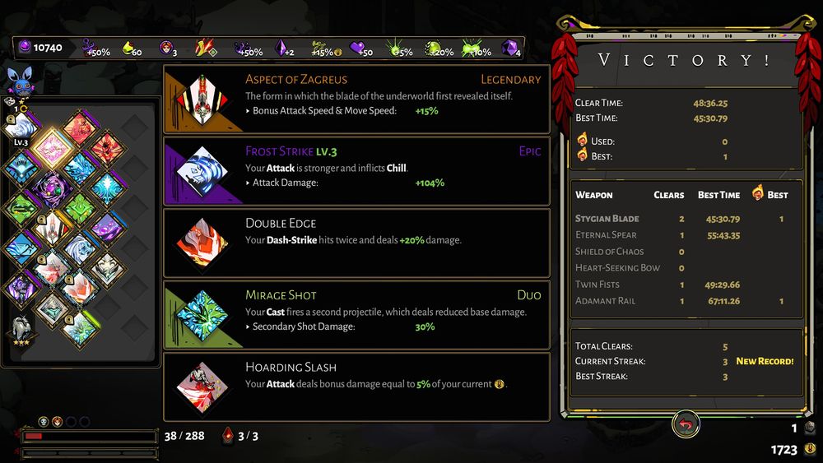
Task: Select the Eternal Spear weapon row
Action: (686, 235)
